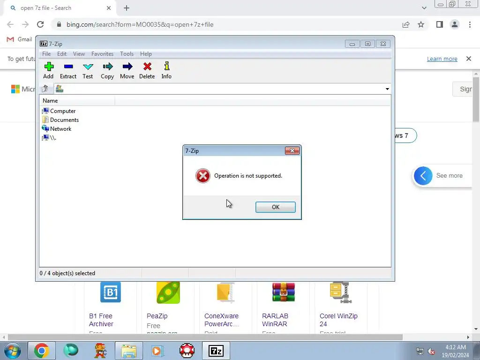Open the ConeXware PowerArc result

point(221,320)
